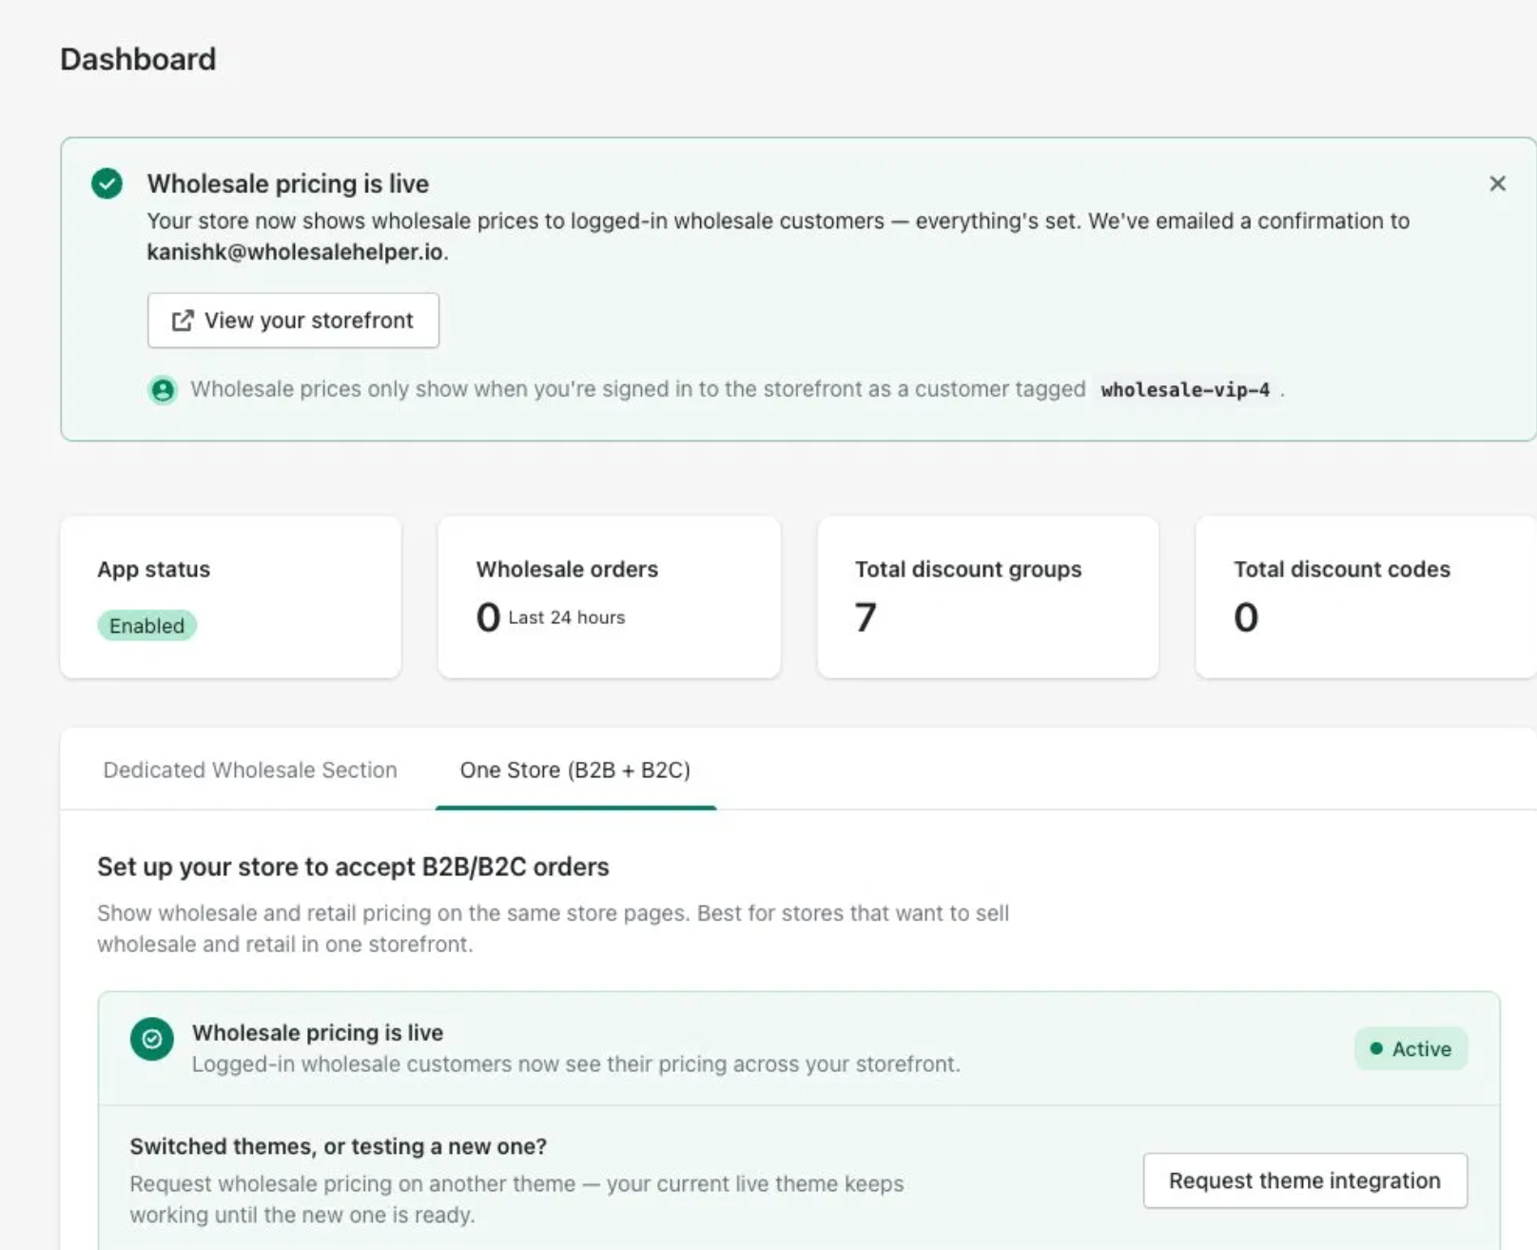Click Switched themes, or testing heading
The height and width of the screenshot is (1250, 1537).
click(x=339, y=1146)
